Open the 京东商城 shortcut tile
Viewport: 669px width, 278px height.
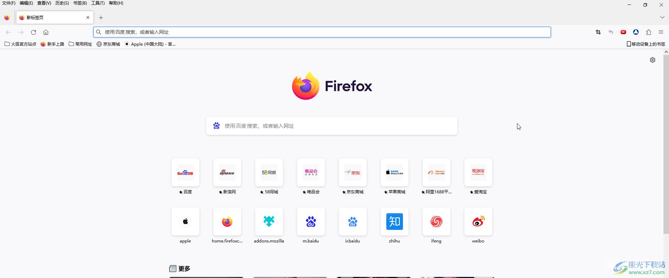coord(353,172)
